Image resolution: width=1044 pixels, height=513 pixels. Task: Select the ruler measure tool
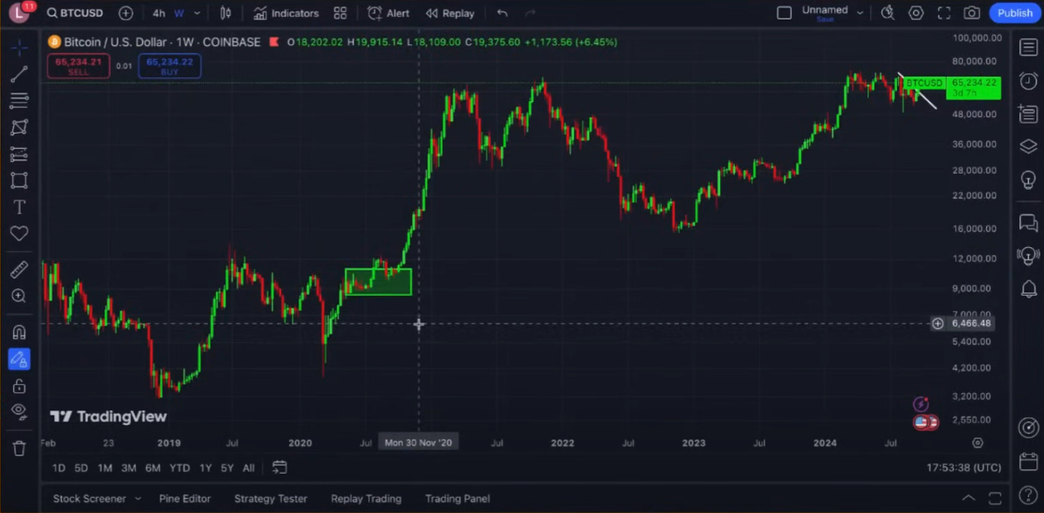click(19, 269)
